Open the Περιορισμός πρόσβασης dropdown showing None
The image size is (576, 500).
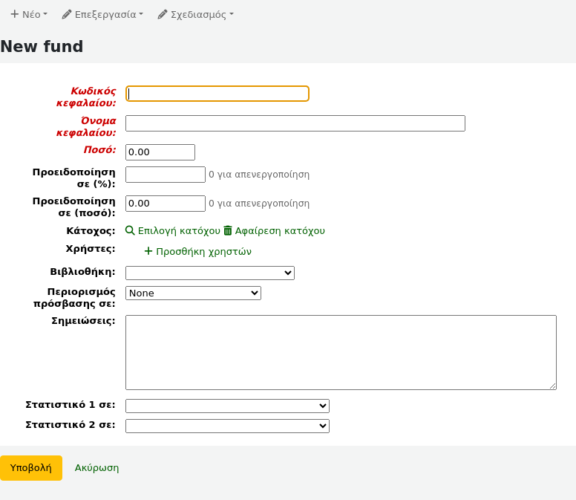[193, 293]
